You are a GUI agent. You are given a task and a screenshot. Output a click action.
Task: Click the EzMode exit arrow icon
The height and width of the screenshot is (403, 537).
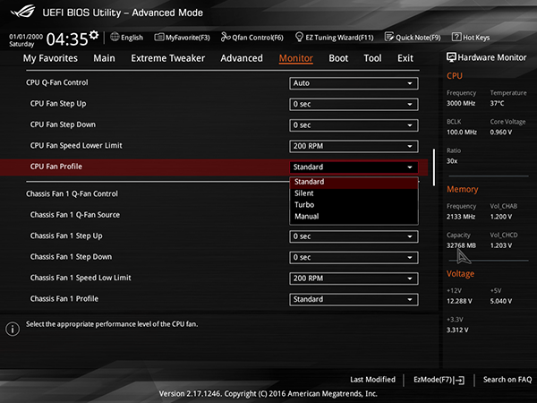pyautogui.click(x=460, y=380)
